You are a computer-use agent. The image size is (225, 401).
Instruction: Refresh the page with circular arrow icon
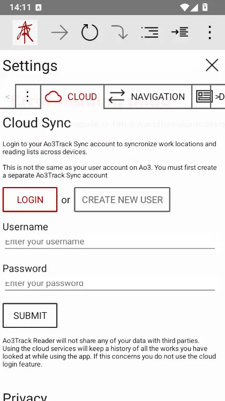89,32
